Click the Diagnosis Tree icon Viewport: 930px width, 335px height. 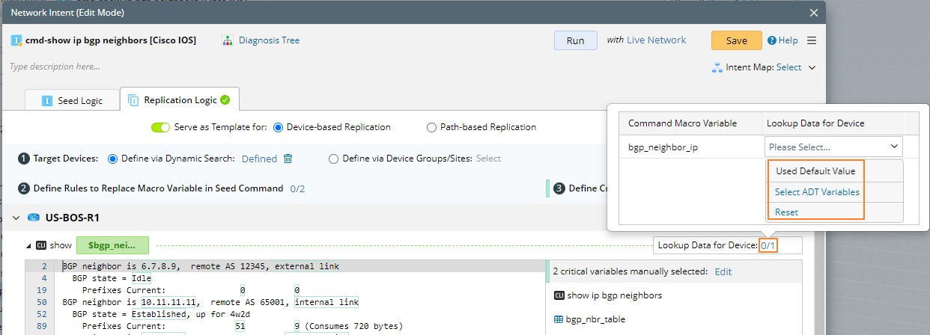coord(228,40)
